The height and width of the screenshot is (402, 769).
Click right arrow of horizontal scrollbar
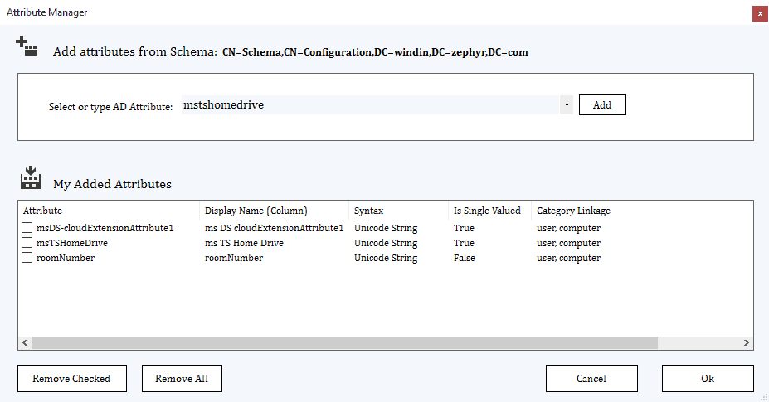[x=746, y=342]
